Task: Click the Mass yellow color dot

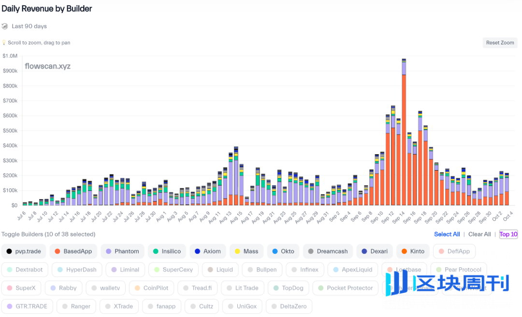Action: coord(237,251)
